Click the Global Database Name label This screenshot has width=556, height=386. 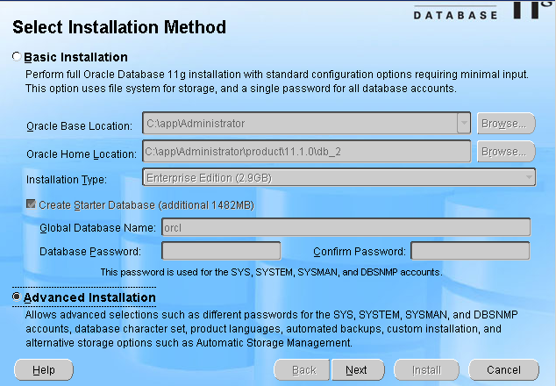coord(97,228)
